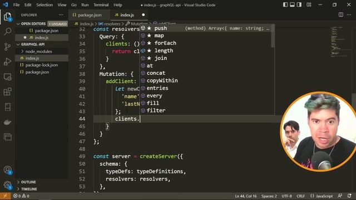
Task: Open the View menu
Action: (62, 5)
